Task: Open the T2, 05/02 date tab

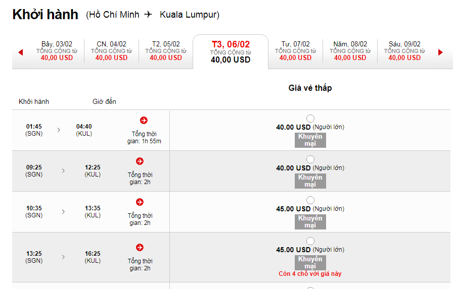Action: click(166, 51)
